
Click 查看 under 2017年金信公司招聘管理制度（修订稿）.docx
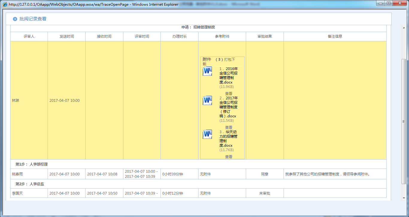(229, 128)
